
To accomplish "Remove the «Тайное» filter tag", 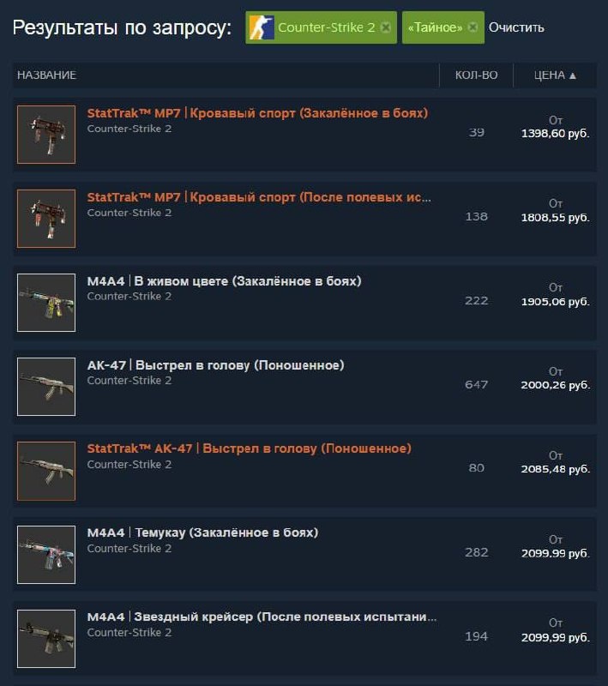I will click(x=473, y=27).
